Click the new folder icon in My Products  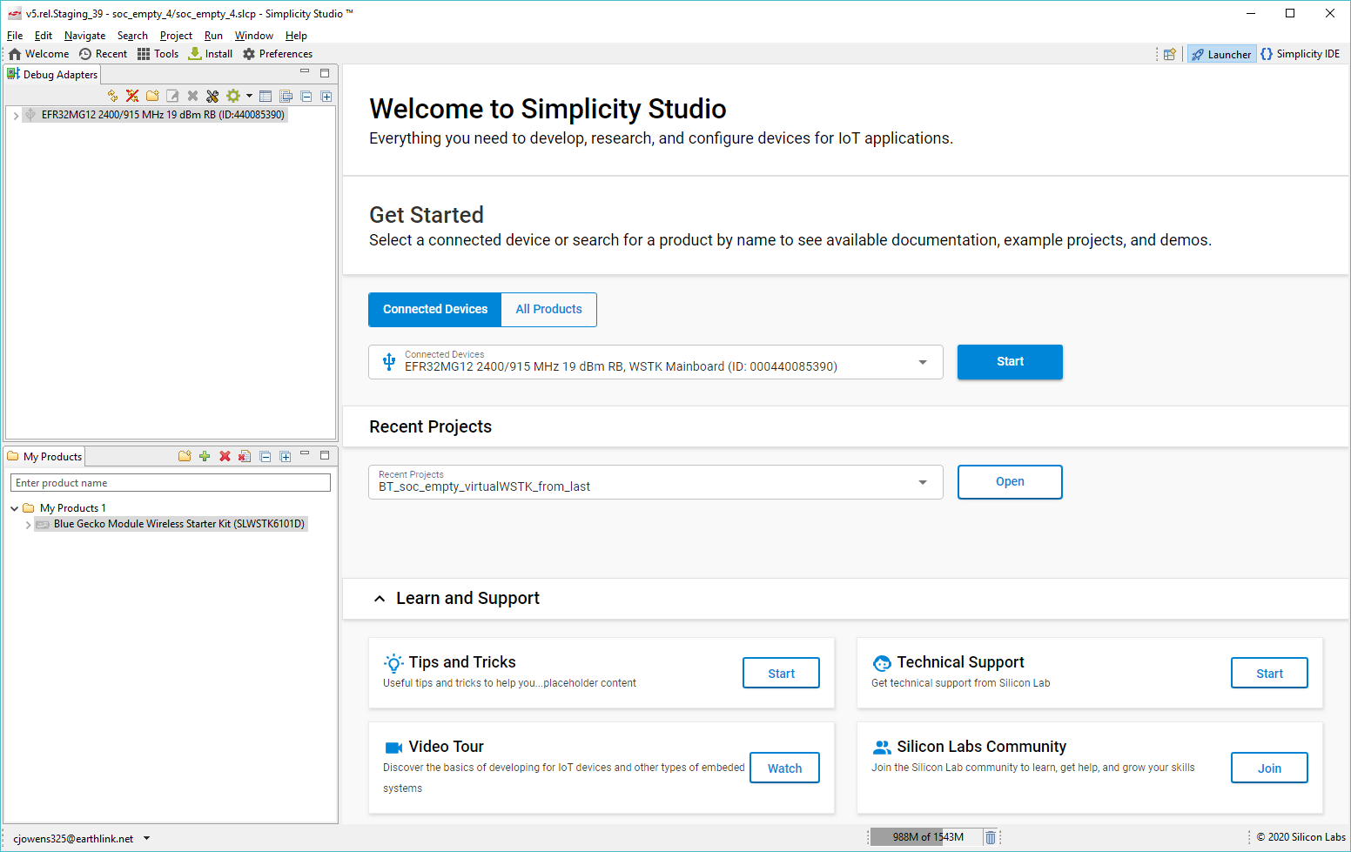tap(185, 456)
